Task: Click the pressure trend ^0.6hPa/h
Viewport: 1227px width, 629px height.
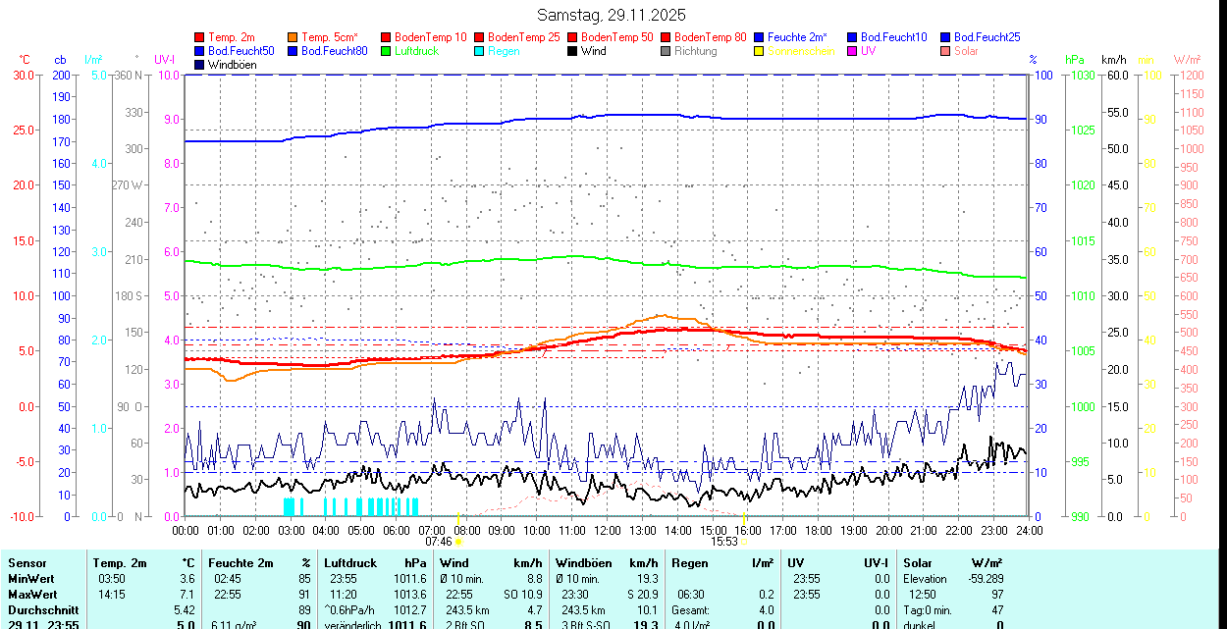Action: point(349,610)
